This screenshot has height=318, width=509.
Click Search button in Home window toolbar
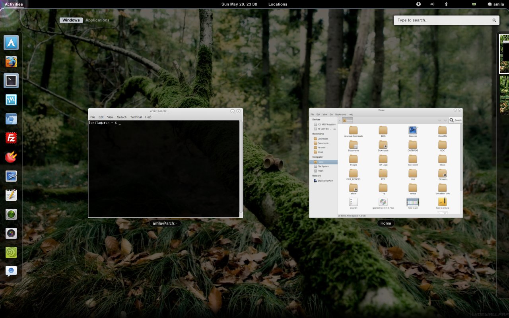455,120
